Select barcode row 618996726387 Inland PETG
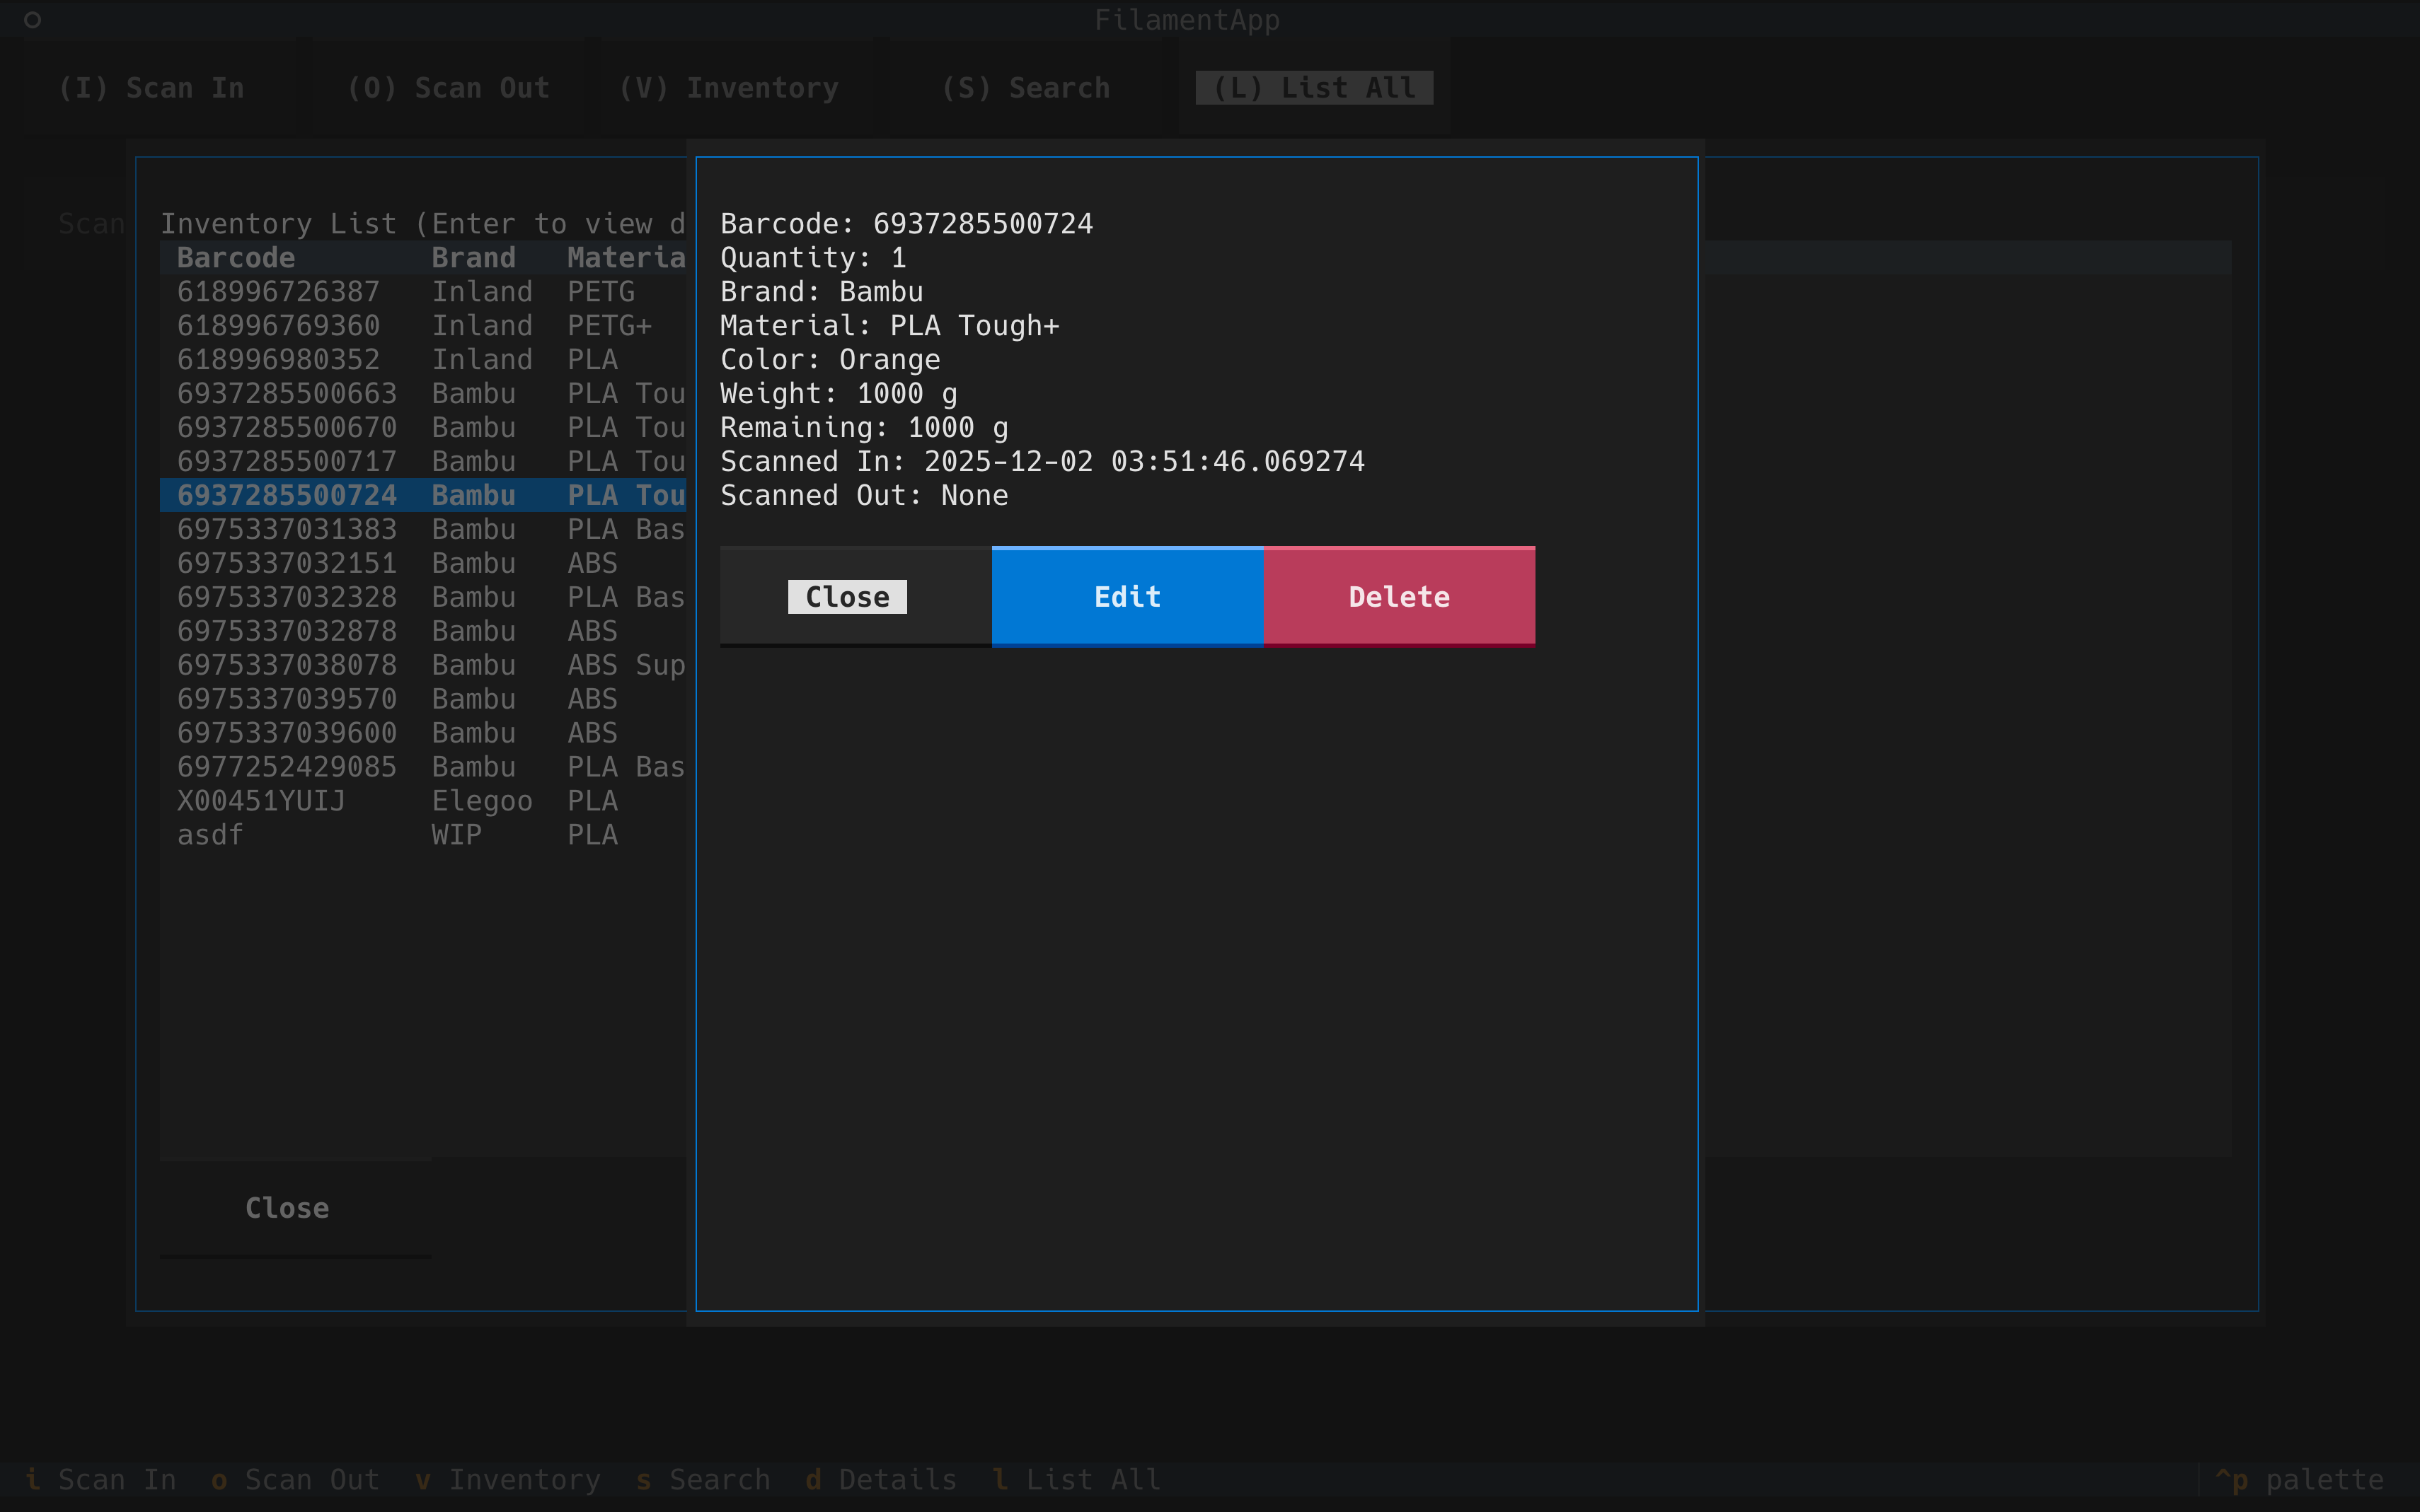Viewport: 2420px width, 1512px height. [278, 292]
